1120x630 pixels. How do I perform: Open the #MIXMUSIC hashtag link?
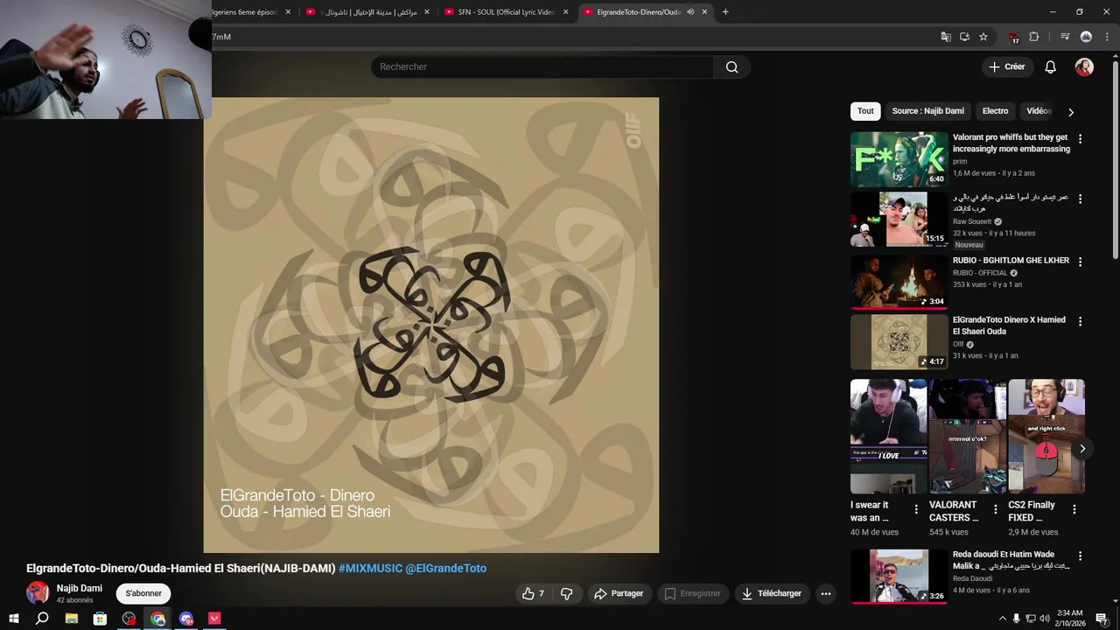click(370, 569)
